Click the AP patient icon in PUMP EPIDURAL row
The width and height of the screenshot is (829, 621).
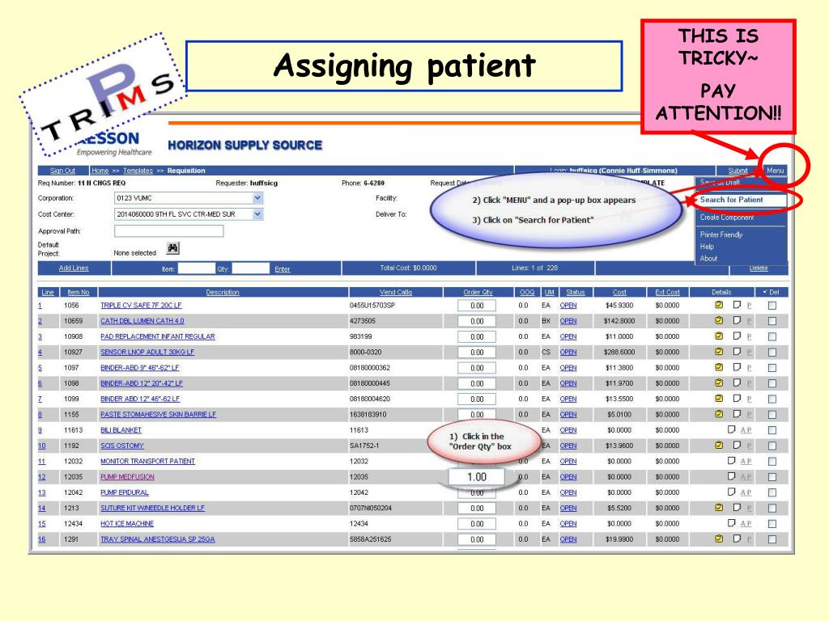pos(746,492)
